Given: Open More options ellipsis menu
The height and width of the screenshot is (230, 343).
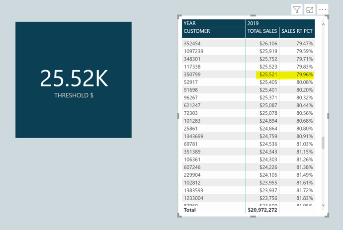Looking at the screenshot, I should click(x=323, y=9).
